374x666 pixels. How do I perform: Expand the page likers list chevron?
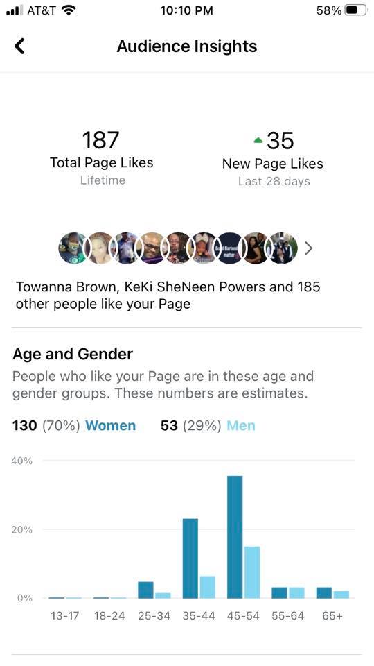[309, 248]
